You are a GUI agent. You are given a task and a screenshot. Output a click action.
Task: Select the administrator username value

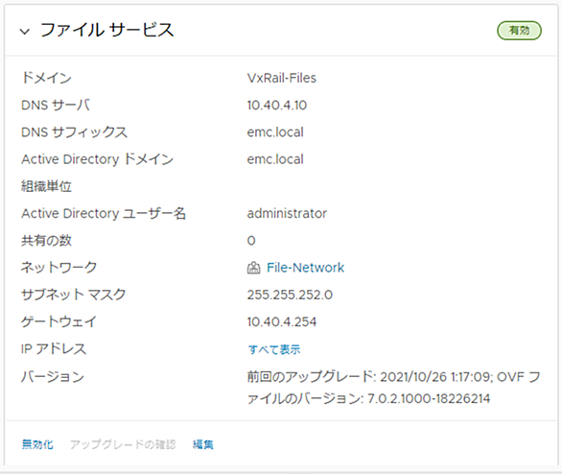pyautogui.click(x=287, y=213)
